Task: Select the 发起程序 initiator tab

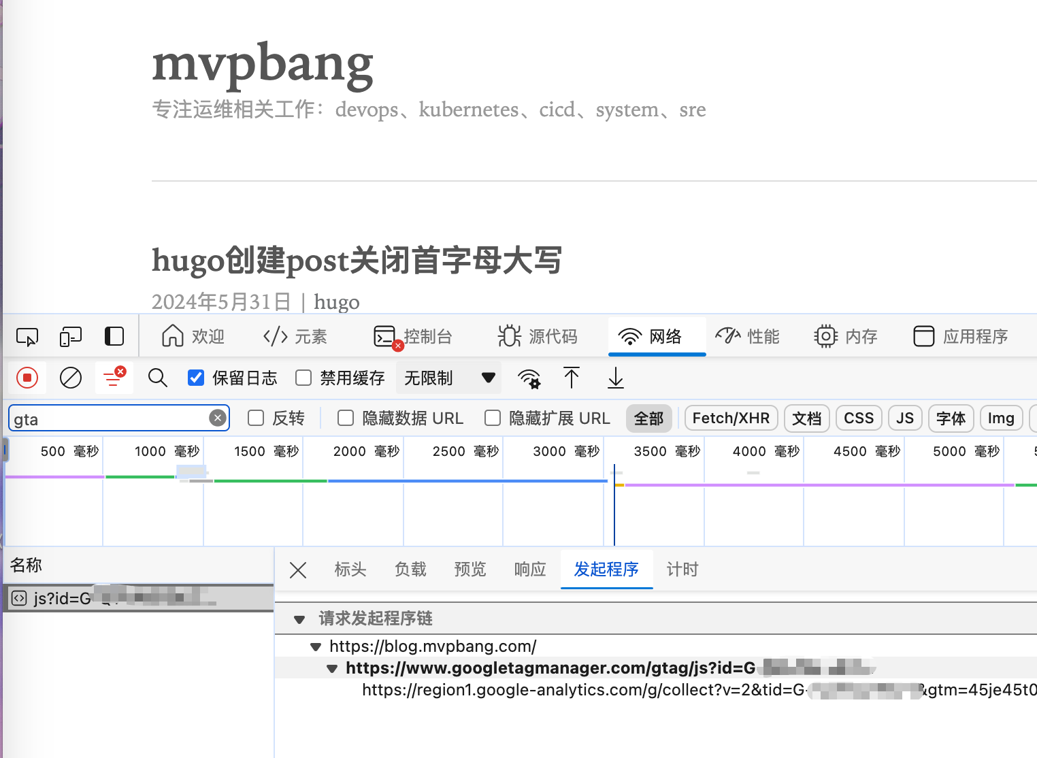Action: coord(606,570)
